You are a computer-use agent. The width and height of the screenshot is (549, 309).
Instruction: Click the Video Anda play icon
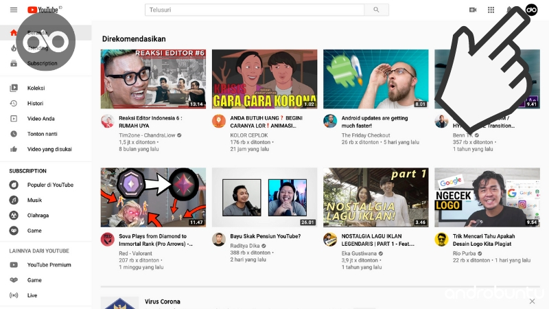[x=14, y=118]
